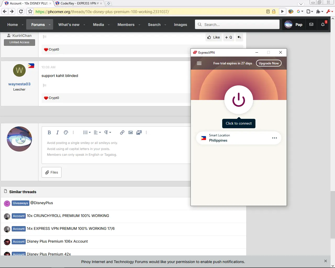Go forward with the browser forward arrow
Screen dimensions: 335x268
pyautogui.click(x=12, y=12)
